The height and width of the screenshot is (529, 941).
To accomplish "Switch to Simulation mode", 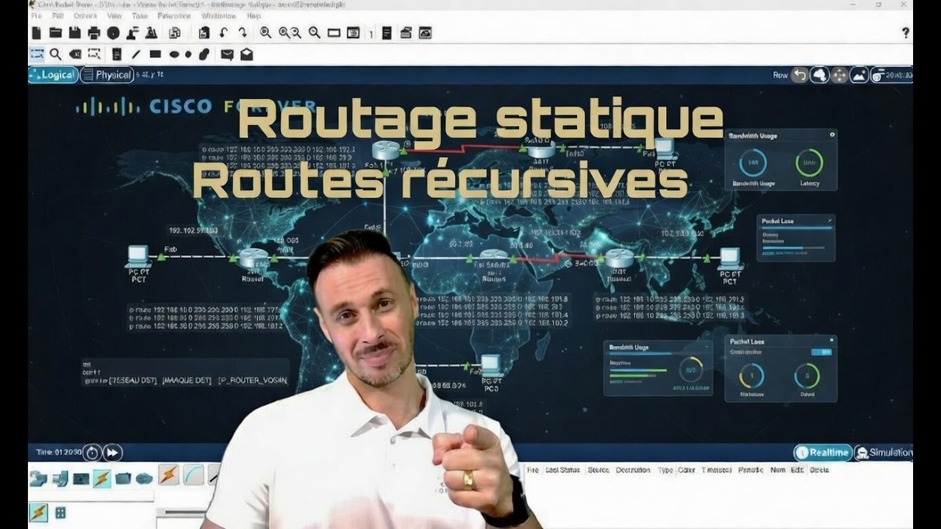I will tap(884, 453).
